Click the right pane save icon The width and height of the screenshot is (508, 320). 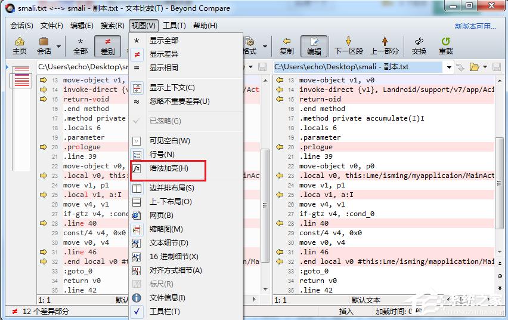496,67
